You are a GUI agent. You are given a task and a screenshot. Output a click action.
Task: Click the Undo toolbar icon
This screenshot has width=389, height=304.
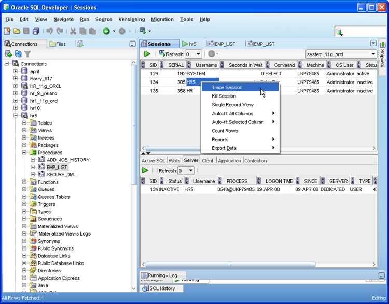(50, 31)
